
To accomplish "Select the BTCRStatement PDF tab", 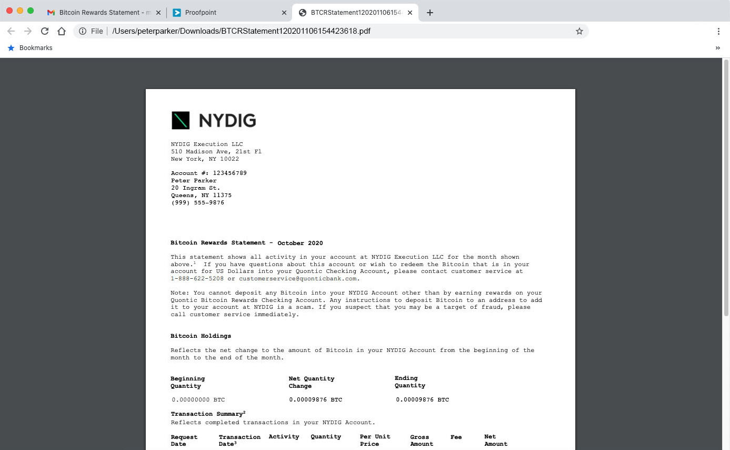I will pos(355,13).
